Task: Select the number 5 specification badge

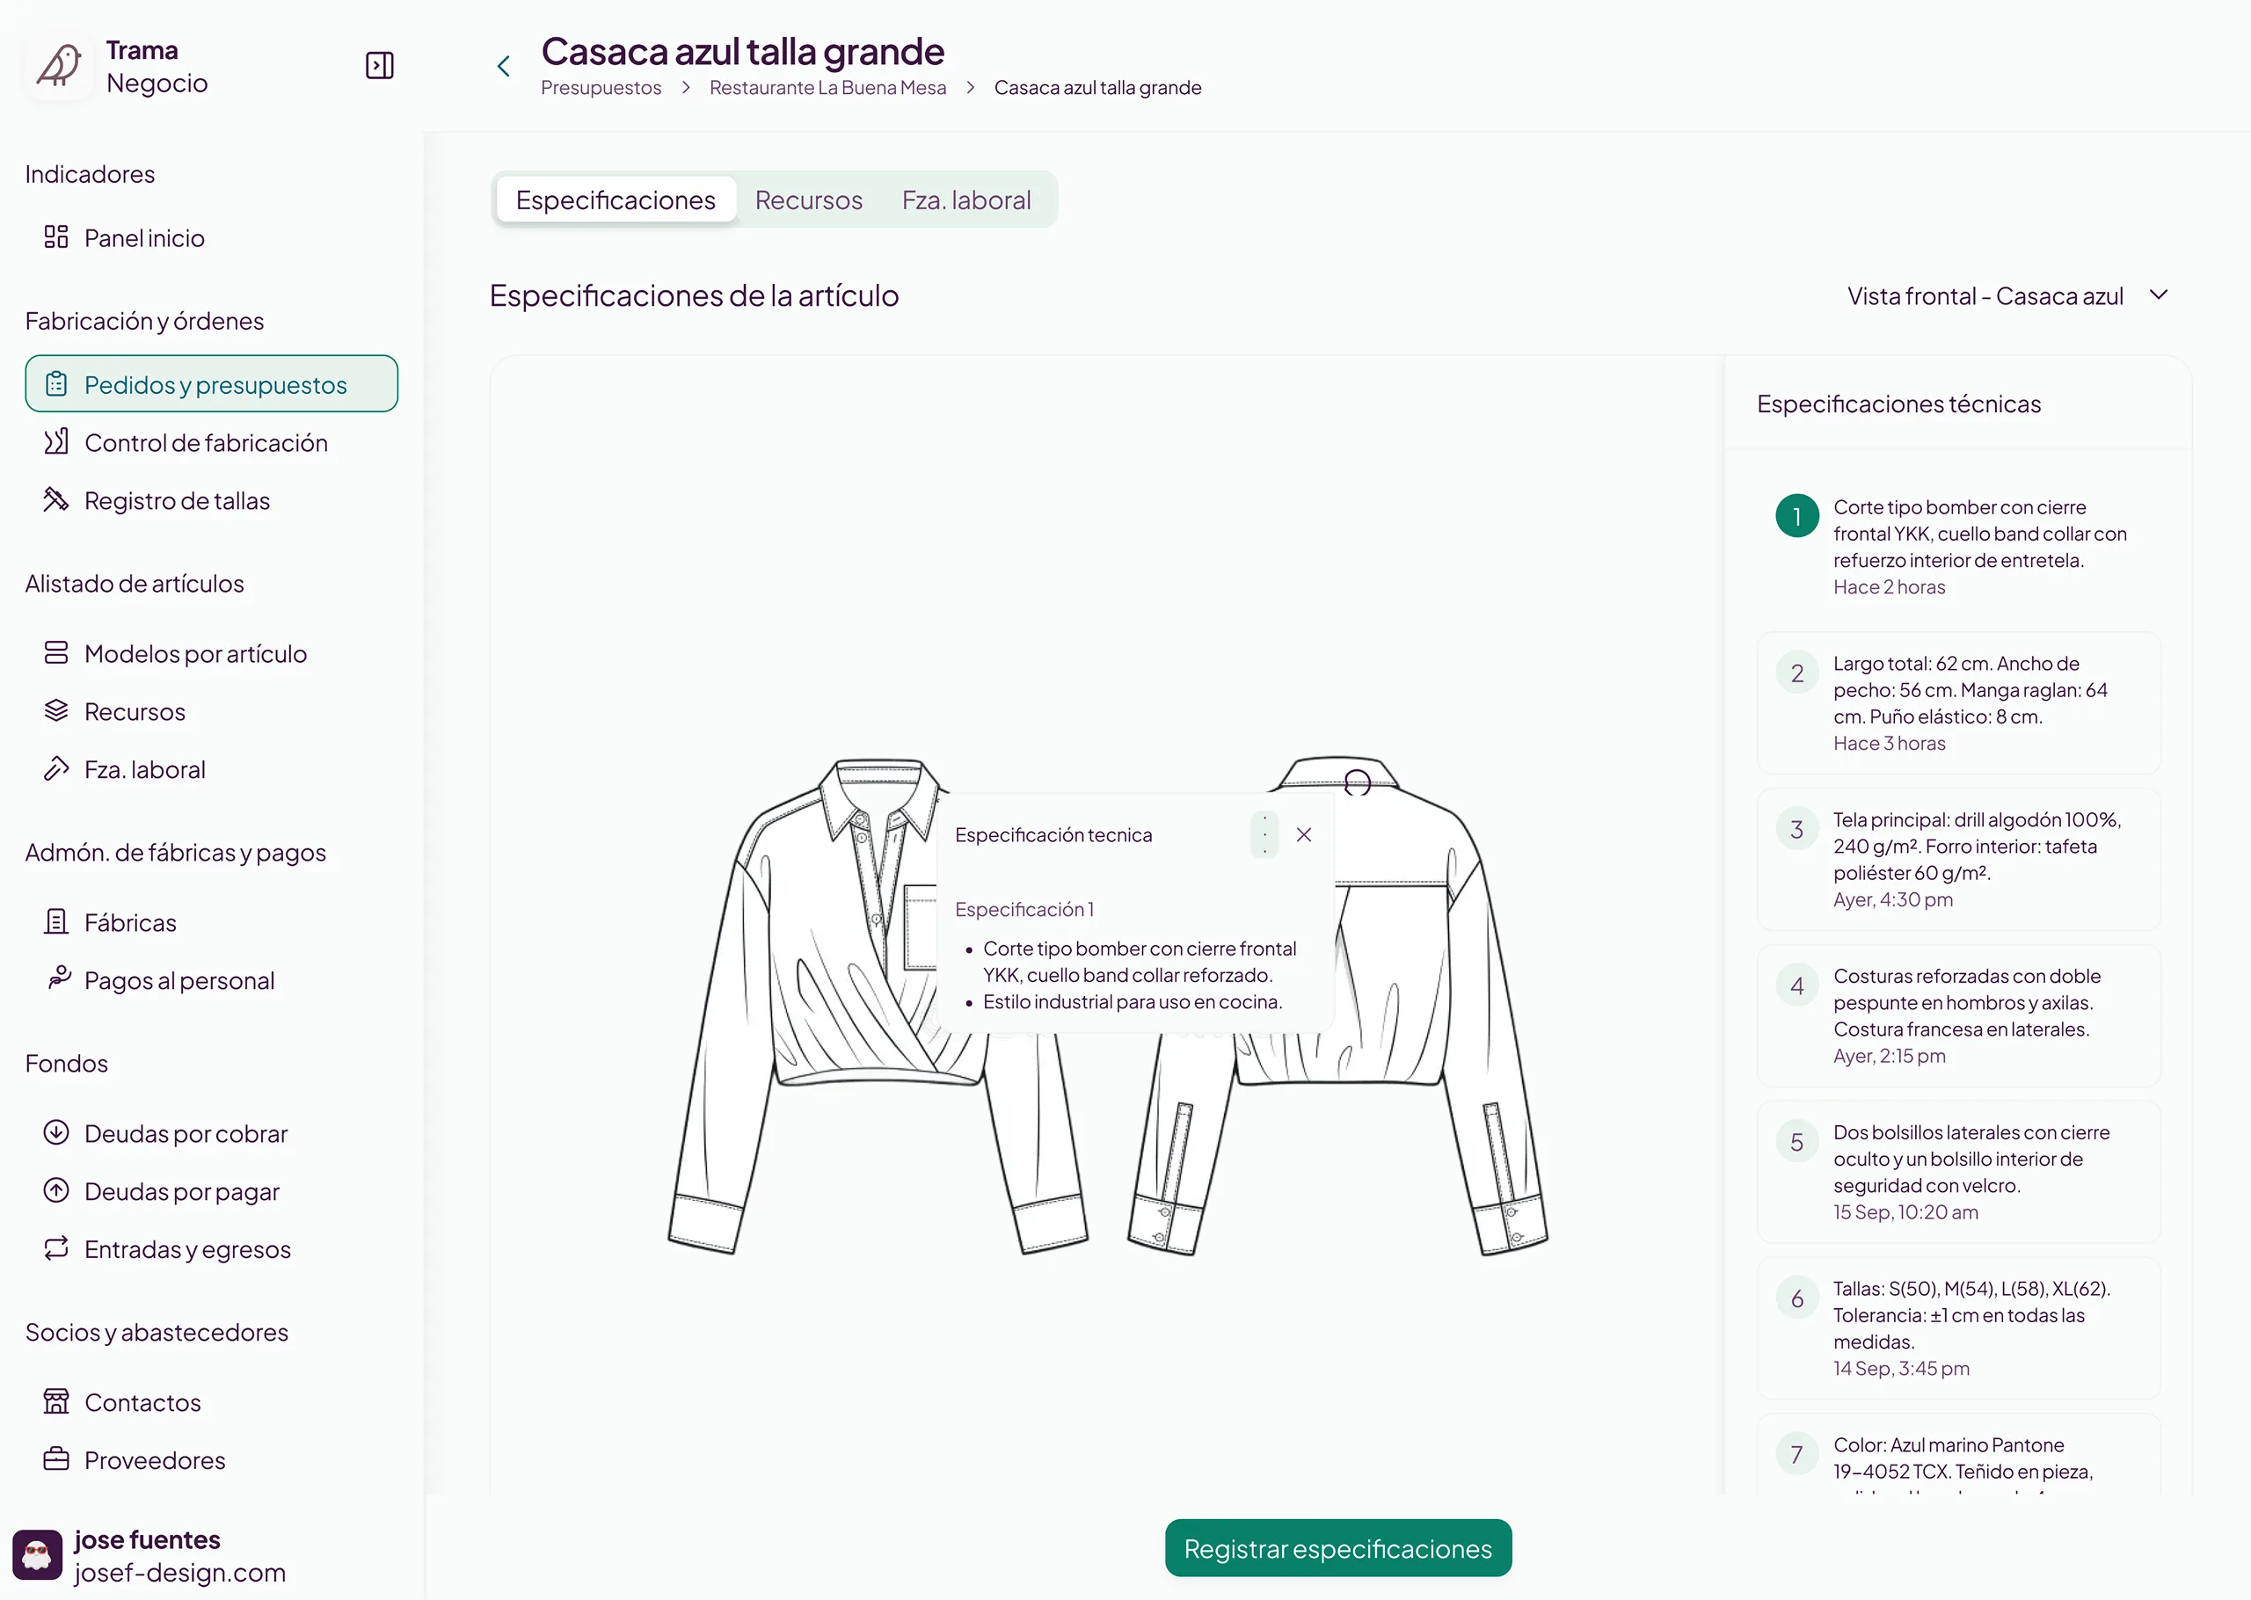Action: (x=1797, y=1142)
